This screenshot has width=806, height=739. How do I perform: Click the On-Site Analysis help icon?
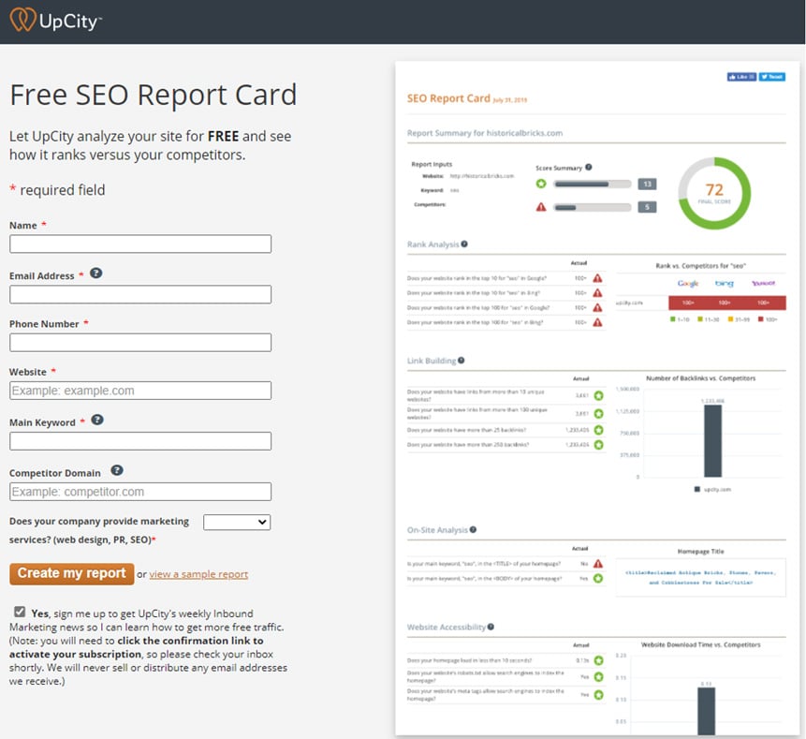(473, 530)
